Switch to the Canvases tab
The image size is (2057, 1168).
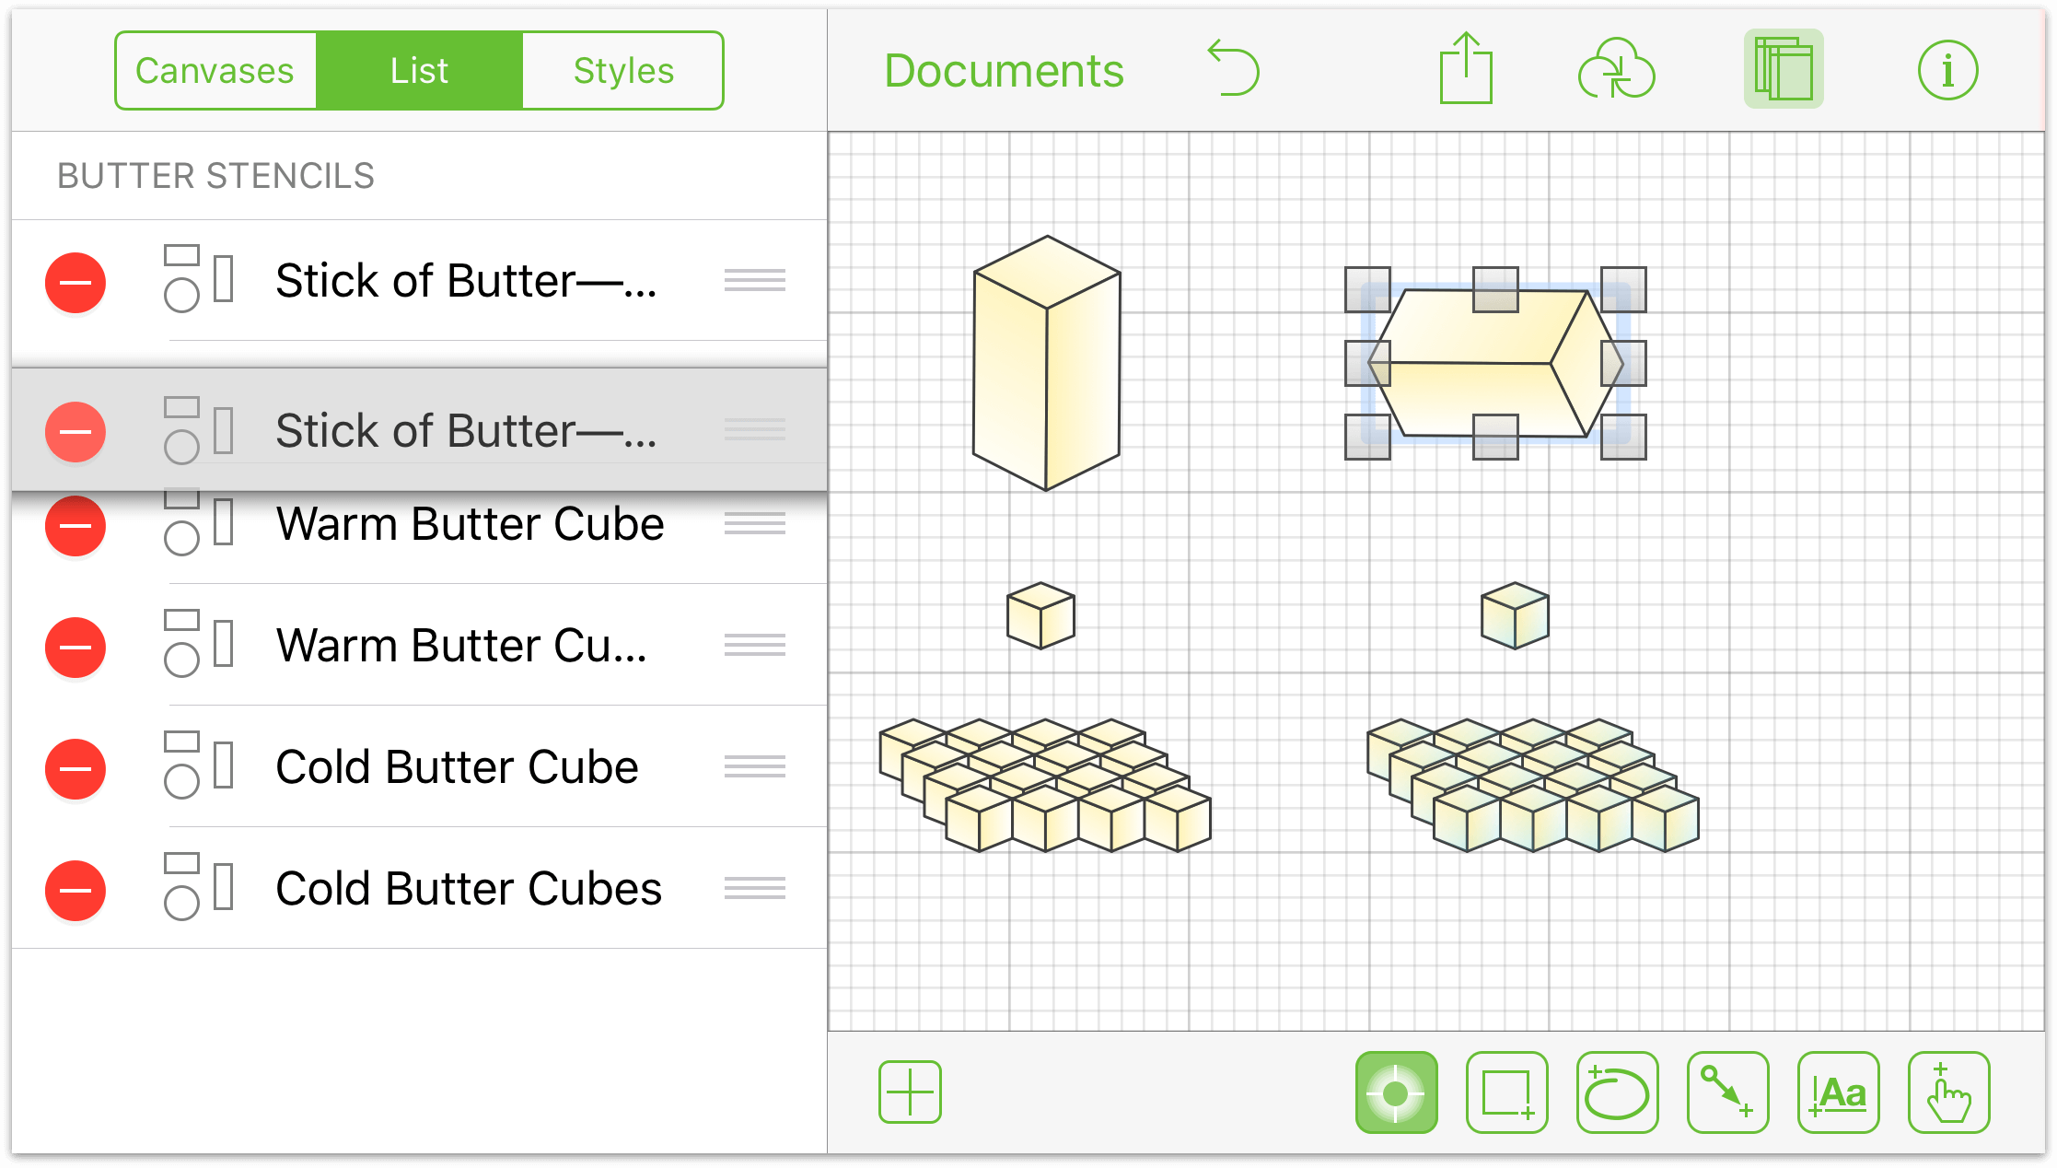[x=212, y=66]
